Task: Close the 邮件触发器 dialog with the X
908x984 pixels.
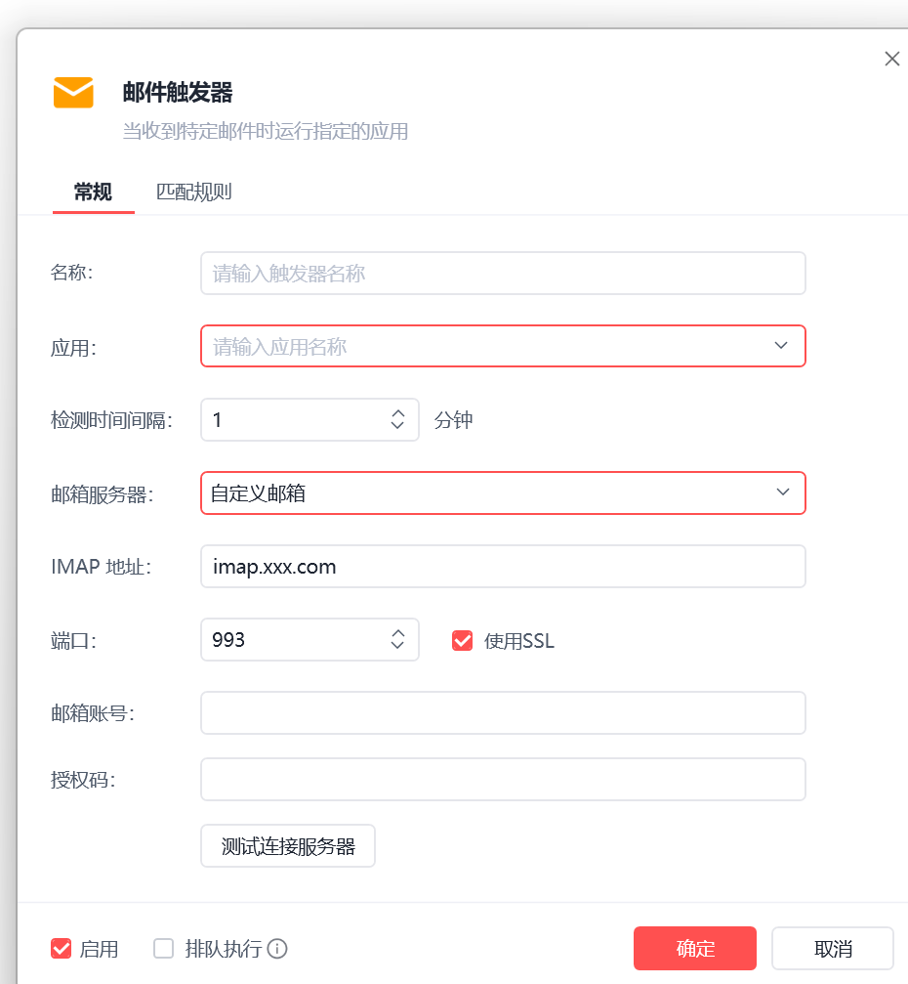Action: (891, 59)
